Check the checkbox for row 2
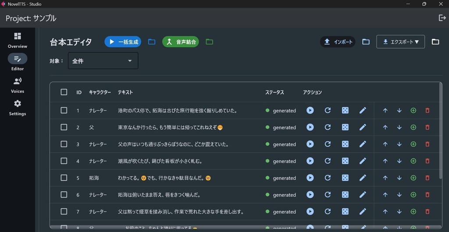 point(64,127)
